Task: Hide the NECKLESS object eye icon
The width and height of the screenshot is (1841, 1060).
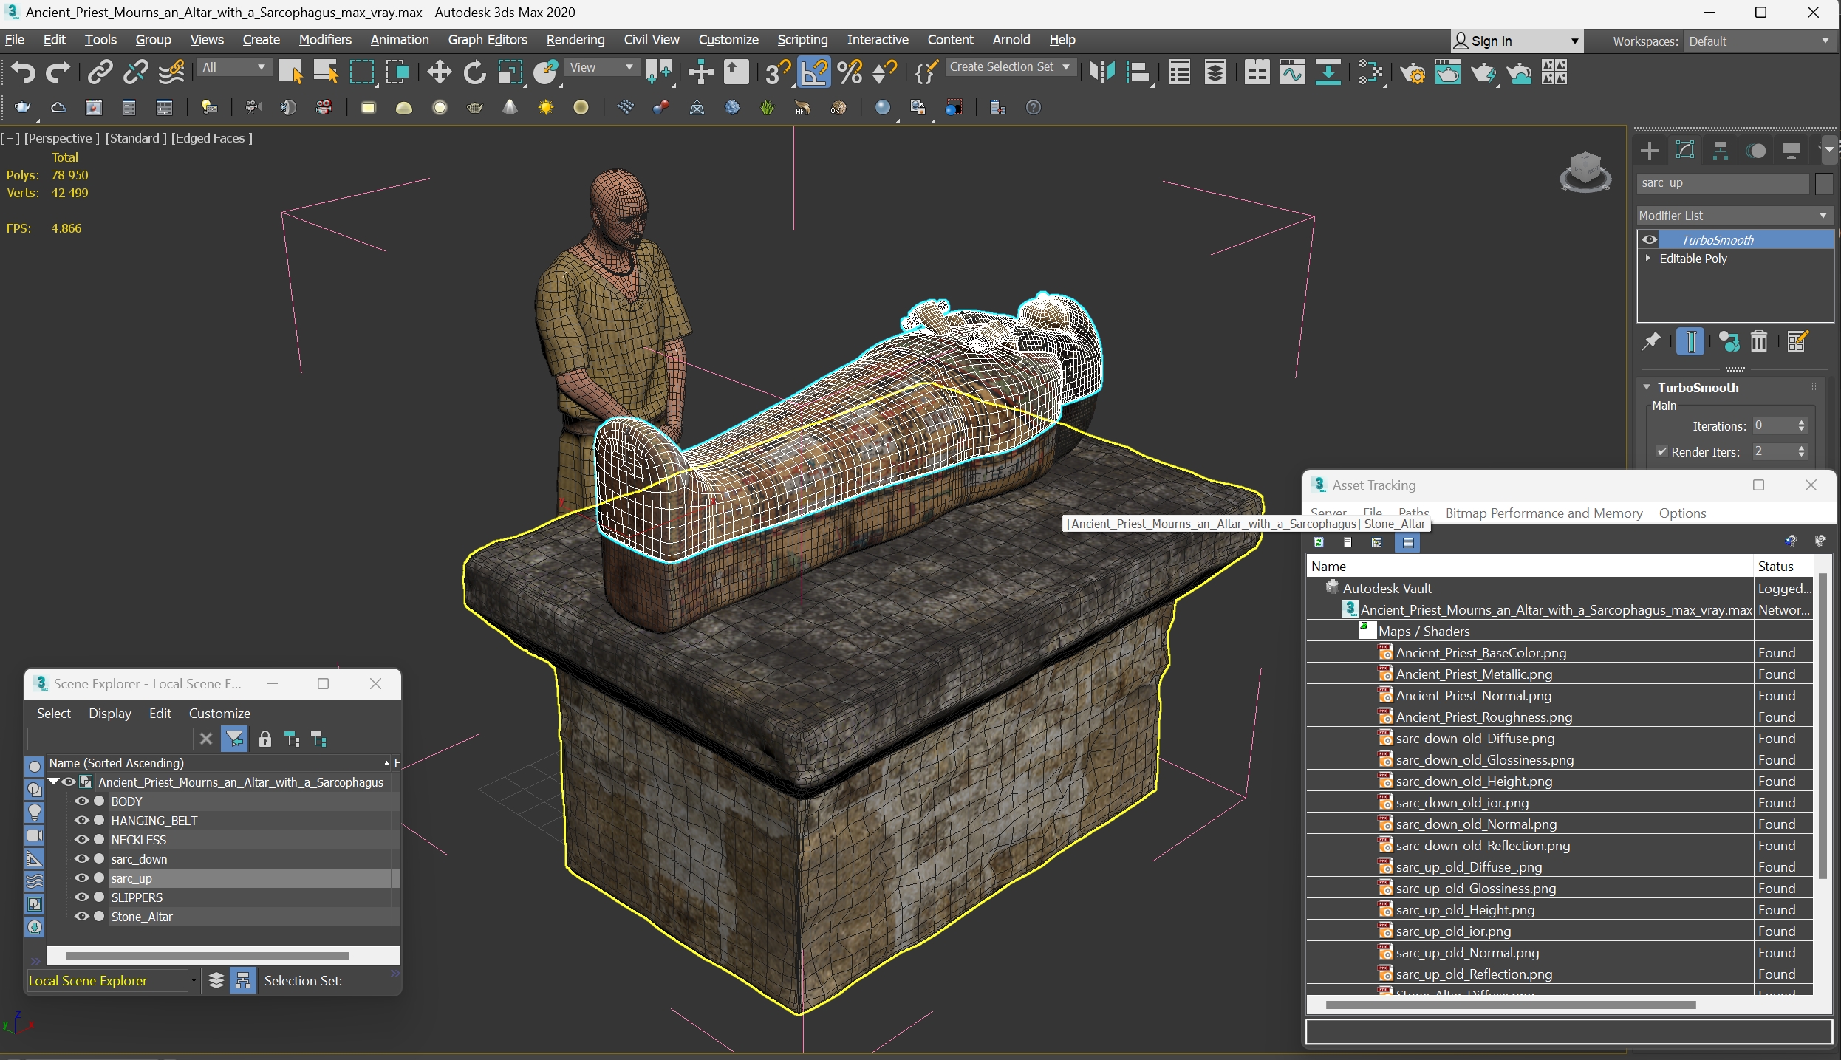Action: tap(81, 840)
